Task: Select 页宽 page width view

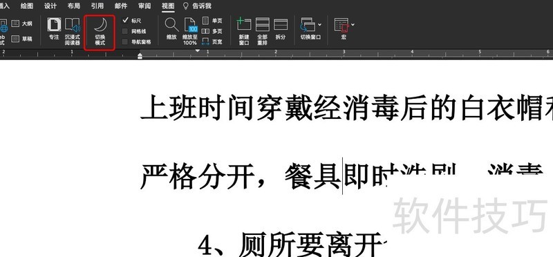Action: [x=212, y=41]
